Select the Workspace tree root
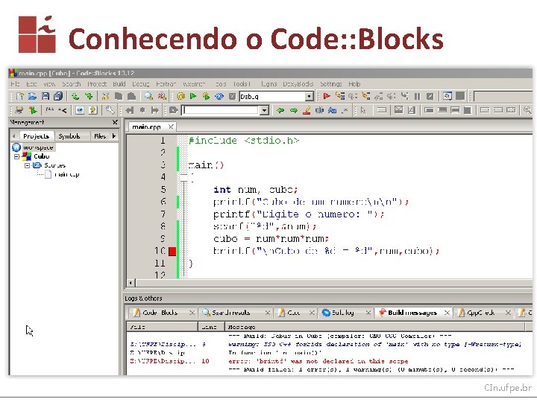 point(38,147)
